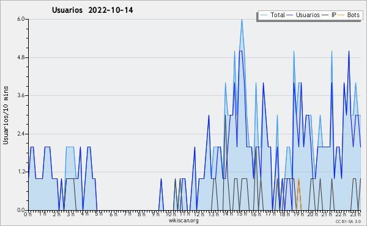This screenshot has width=367, height=226.
Task: Click the chart title 'Usuarios 2022-10-14'
Action: (92, 10)
